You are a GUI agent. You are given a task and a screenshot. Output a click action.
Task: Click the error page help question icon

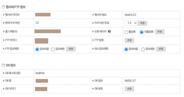pyautogui.click(x=109, y=31)
